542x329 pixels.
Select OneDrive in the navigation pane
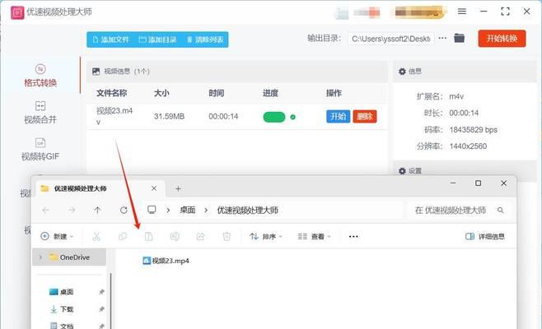tap(69, 257)
